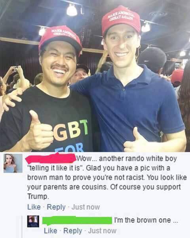This screenshot has height=238, width=190.
Task: Select the I'm the brown one text
Action: click(146, 220)
